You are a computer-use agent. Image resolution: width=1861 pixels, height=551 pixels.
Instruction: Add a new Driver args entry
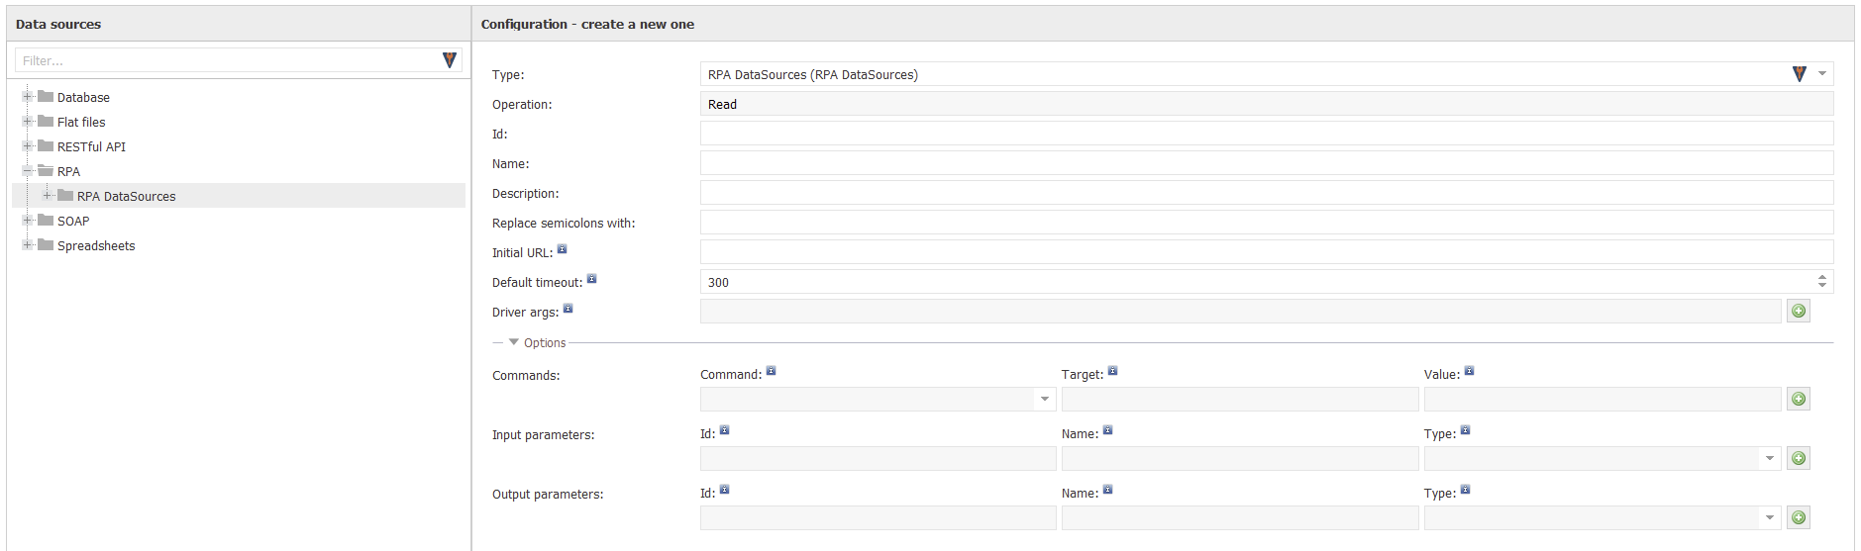[x=1799, y=312]
